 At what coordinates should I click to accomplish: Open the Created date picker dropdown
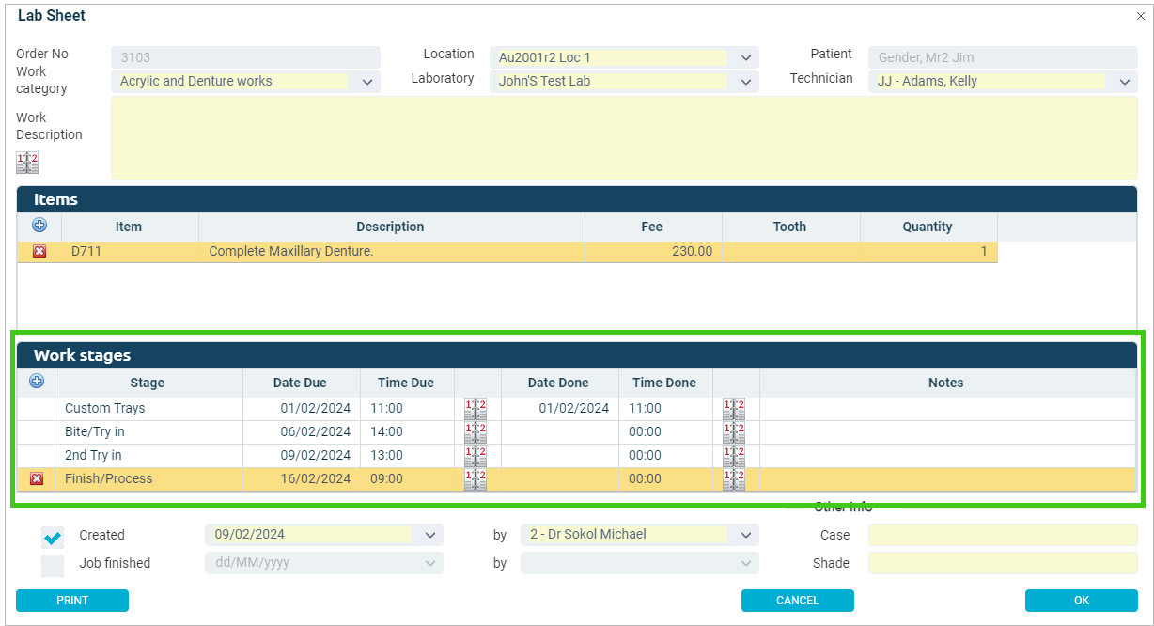point(430,535)
